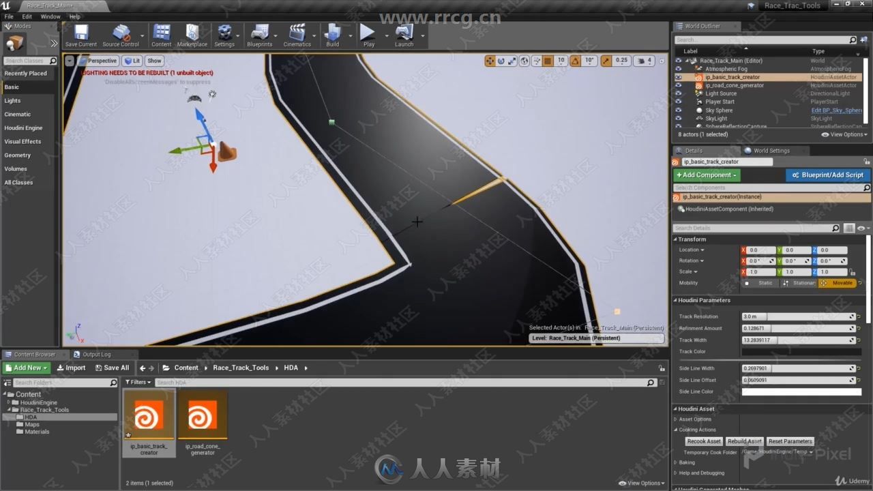Toggle world/local coordinate system globe icon
The width and height of the screenshot is (873, 491).
(524, 61)
